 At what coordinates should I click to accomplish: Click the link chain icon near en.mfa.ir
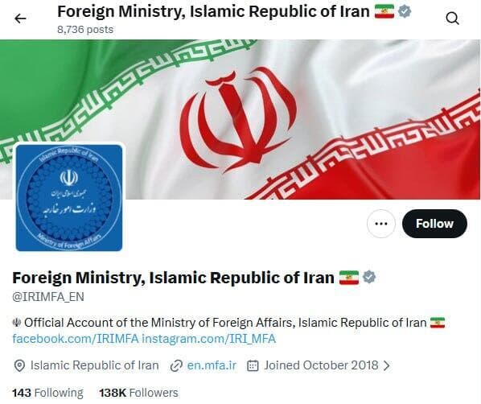[x=176, y=365]
